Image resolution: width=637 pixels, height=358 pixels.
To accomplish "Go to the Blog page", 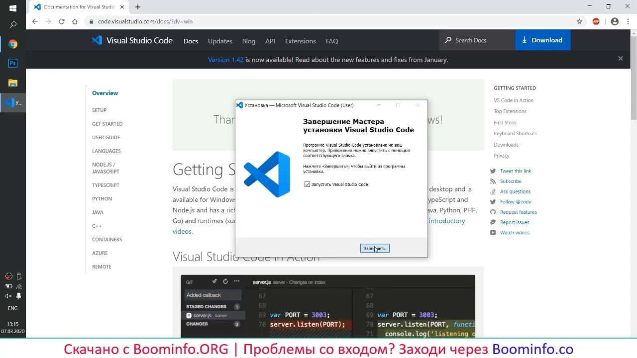I will (x=249, y=41).
